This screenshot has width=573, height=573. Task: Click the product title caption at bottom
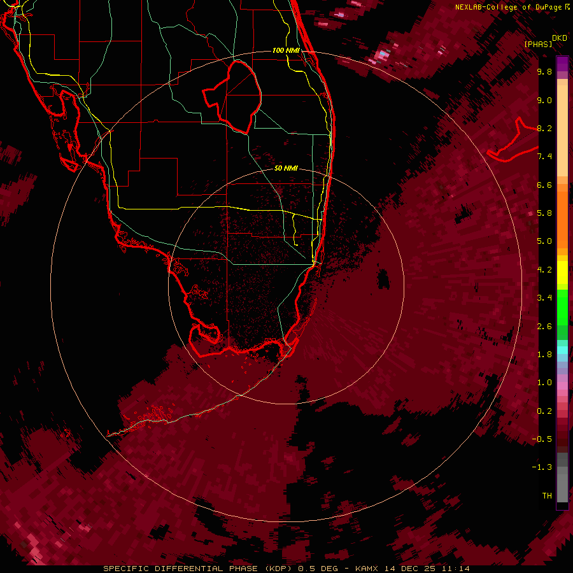tap(286, 569)
